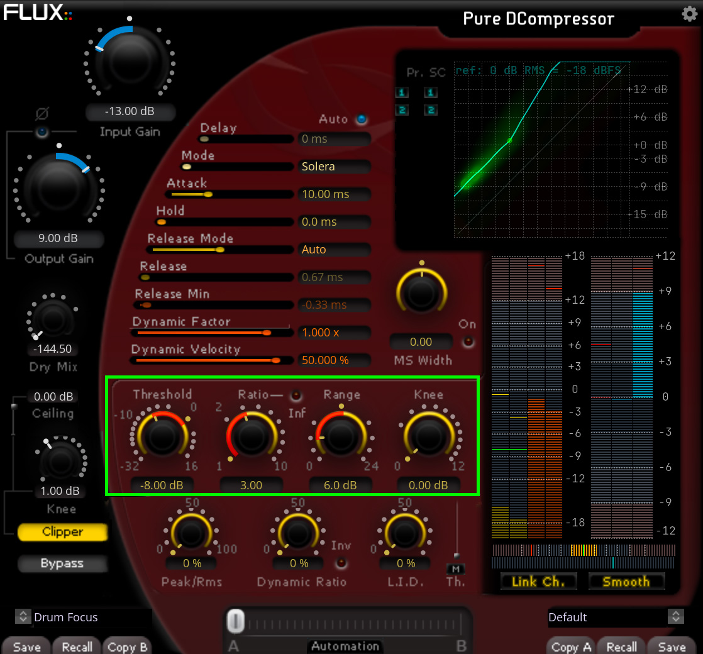The height and width of the screenshot is (654, 703).
Task: Click the Release slider
Action: 216,277
